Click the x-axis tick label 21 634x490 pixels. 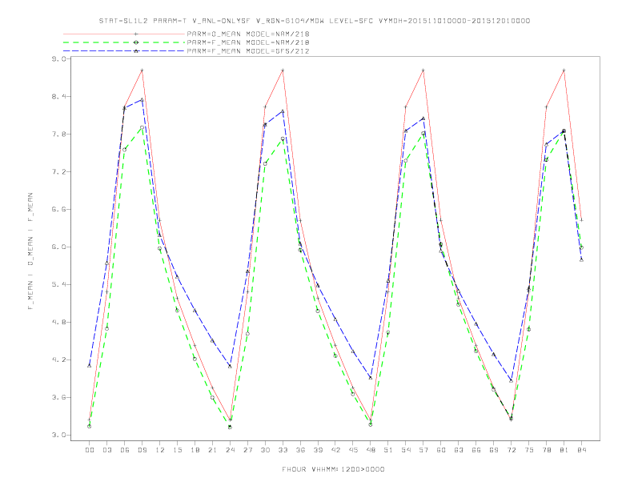pos(212,450)
